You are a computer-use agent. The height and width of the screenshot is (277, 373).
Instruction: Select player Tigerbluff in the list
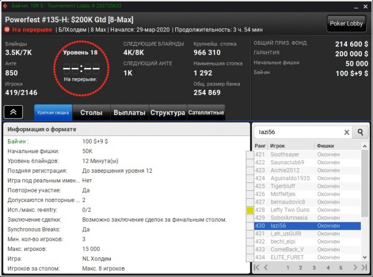pos(307,186)
